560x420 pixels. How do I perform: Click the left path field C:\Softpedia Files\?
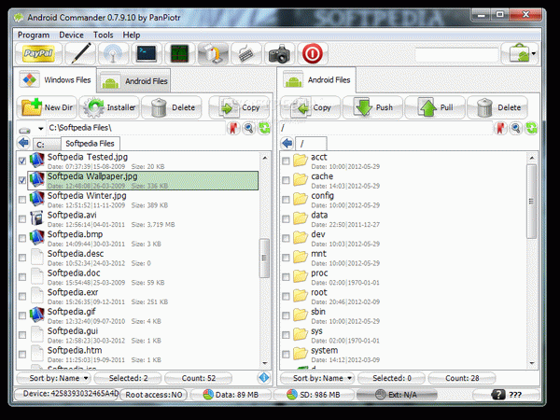[x=135, y=128]
